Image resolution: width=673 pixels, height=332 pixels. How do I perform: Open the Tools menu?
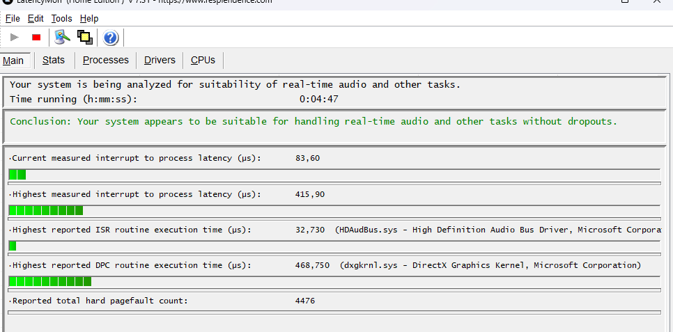(x=61, y=18)
